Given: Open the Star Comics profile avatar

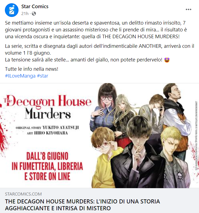Looking at the screenshot, I should [x=12, y=10].
